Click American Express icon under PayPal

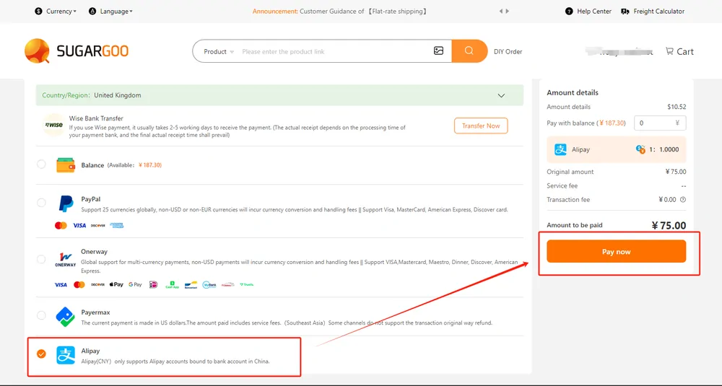tap(116, 225)
